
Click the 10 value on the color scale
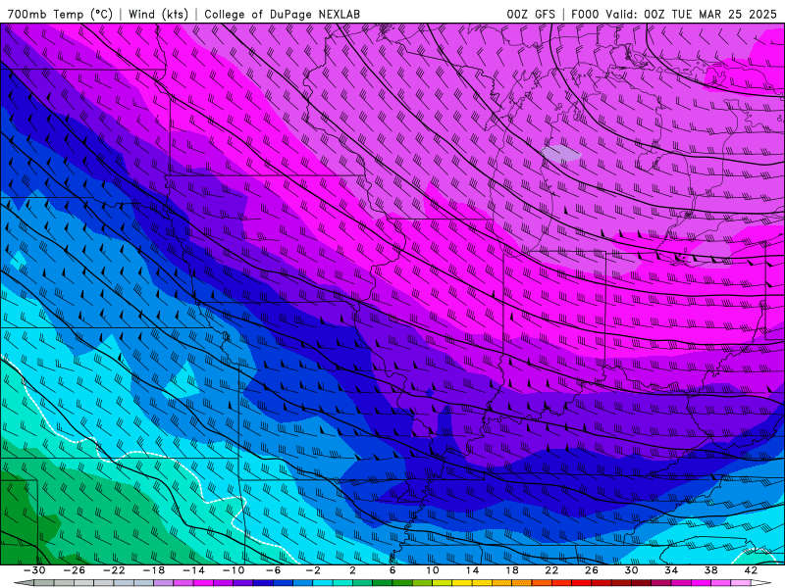tap(433, 570)
